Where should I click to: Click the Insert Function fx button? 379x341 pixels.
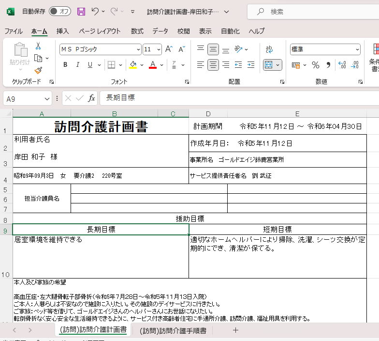pyautogui.click(x=91, y=98)
